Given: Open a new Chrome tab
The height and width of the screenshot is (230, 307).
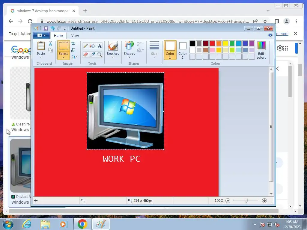Looking at the screenshot, I should coord(85,11).
